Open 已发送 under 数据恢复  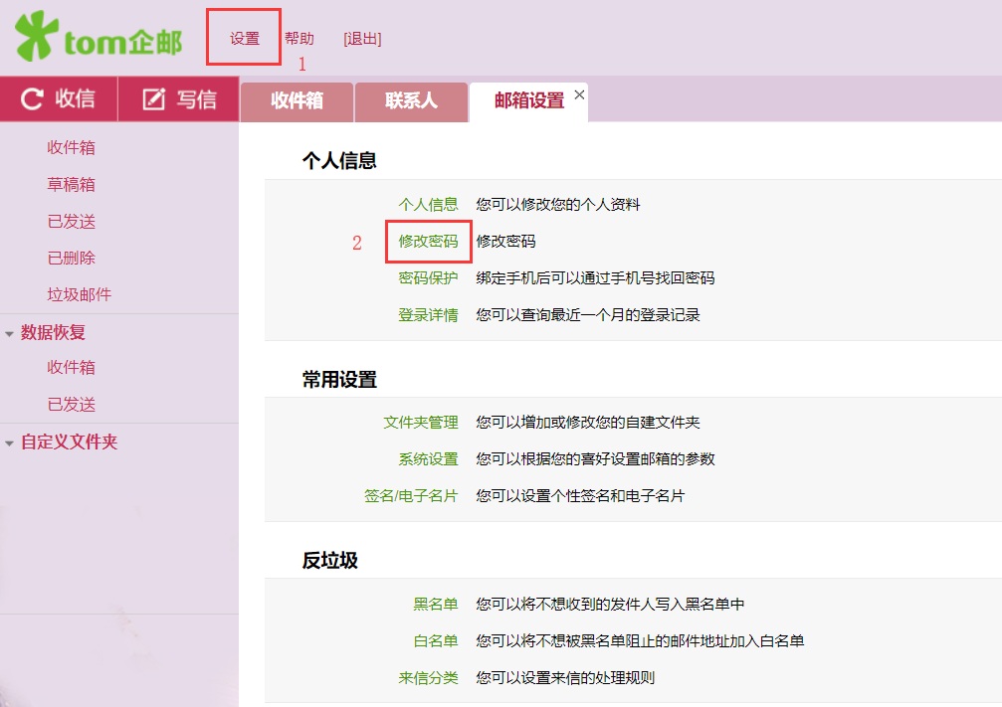click(71, 405)
